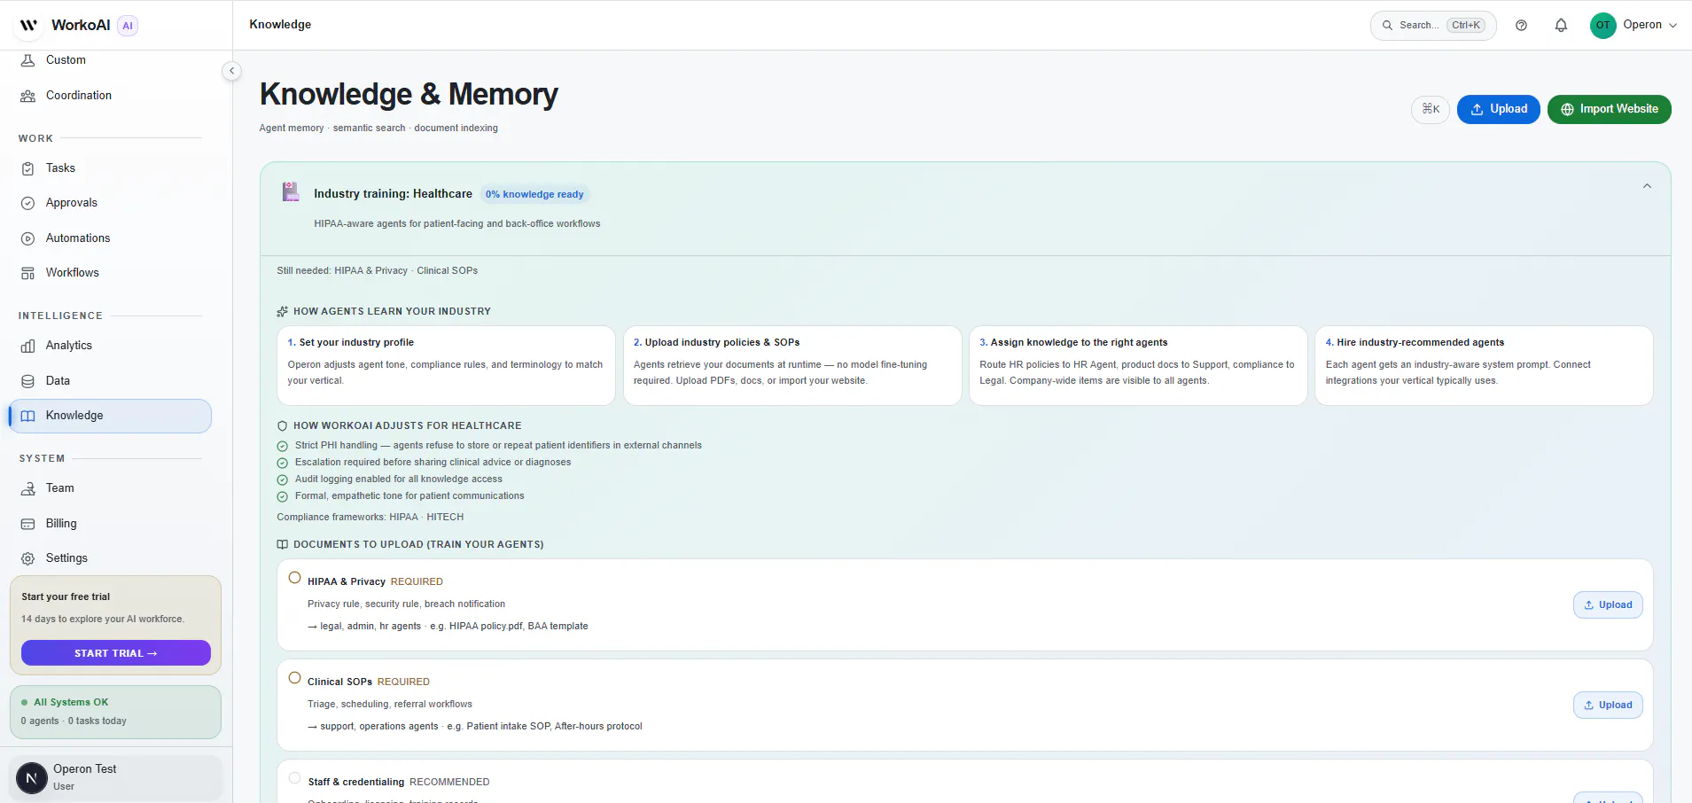
Task: Click the Ctrl+K shortcut hint
Action: pyautogui.click(x=1466, y=26)
